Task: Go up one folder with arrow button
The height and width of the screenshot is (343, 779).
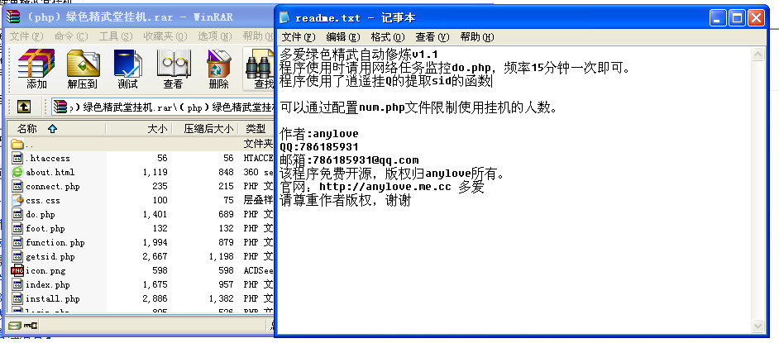Action: tap(25, 107)
